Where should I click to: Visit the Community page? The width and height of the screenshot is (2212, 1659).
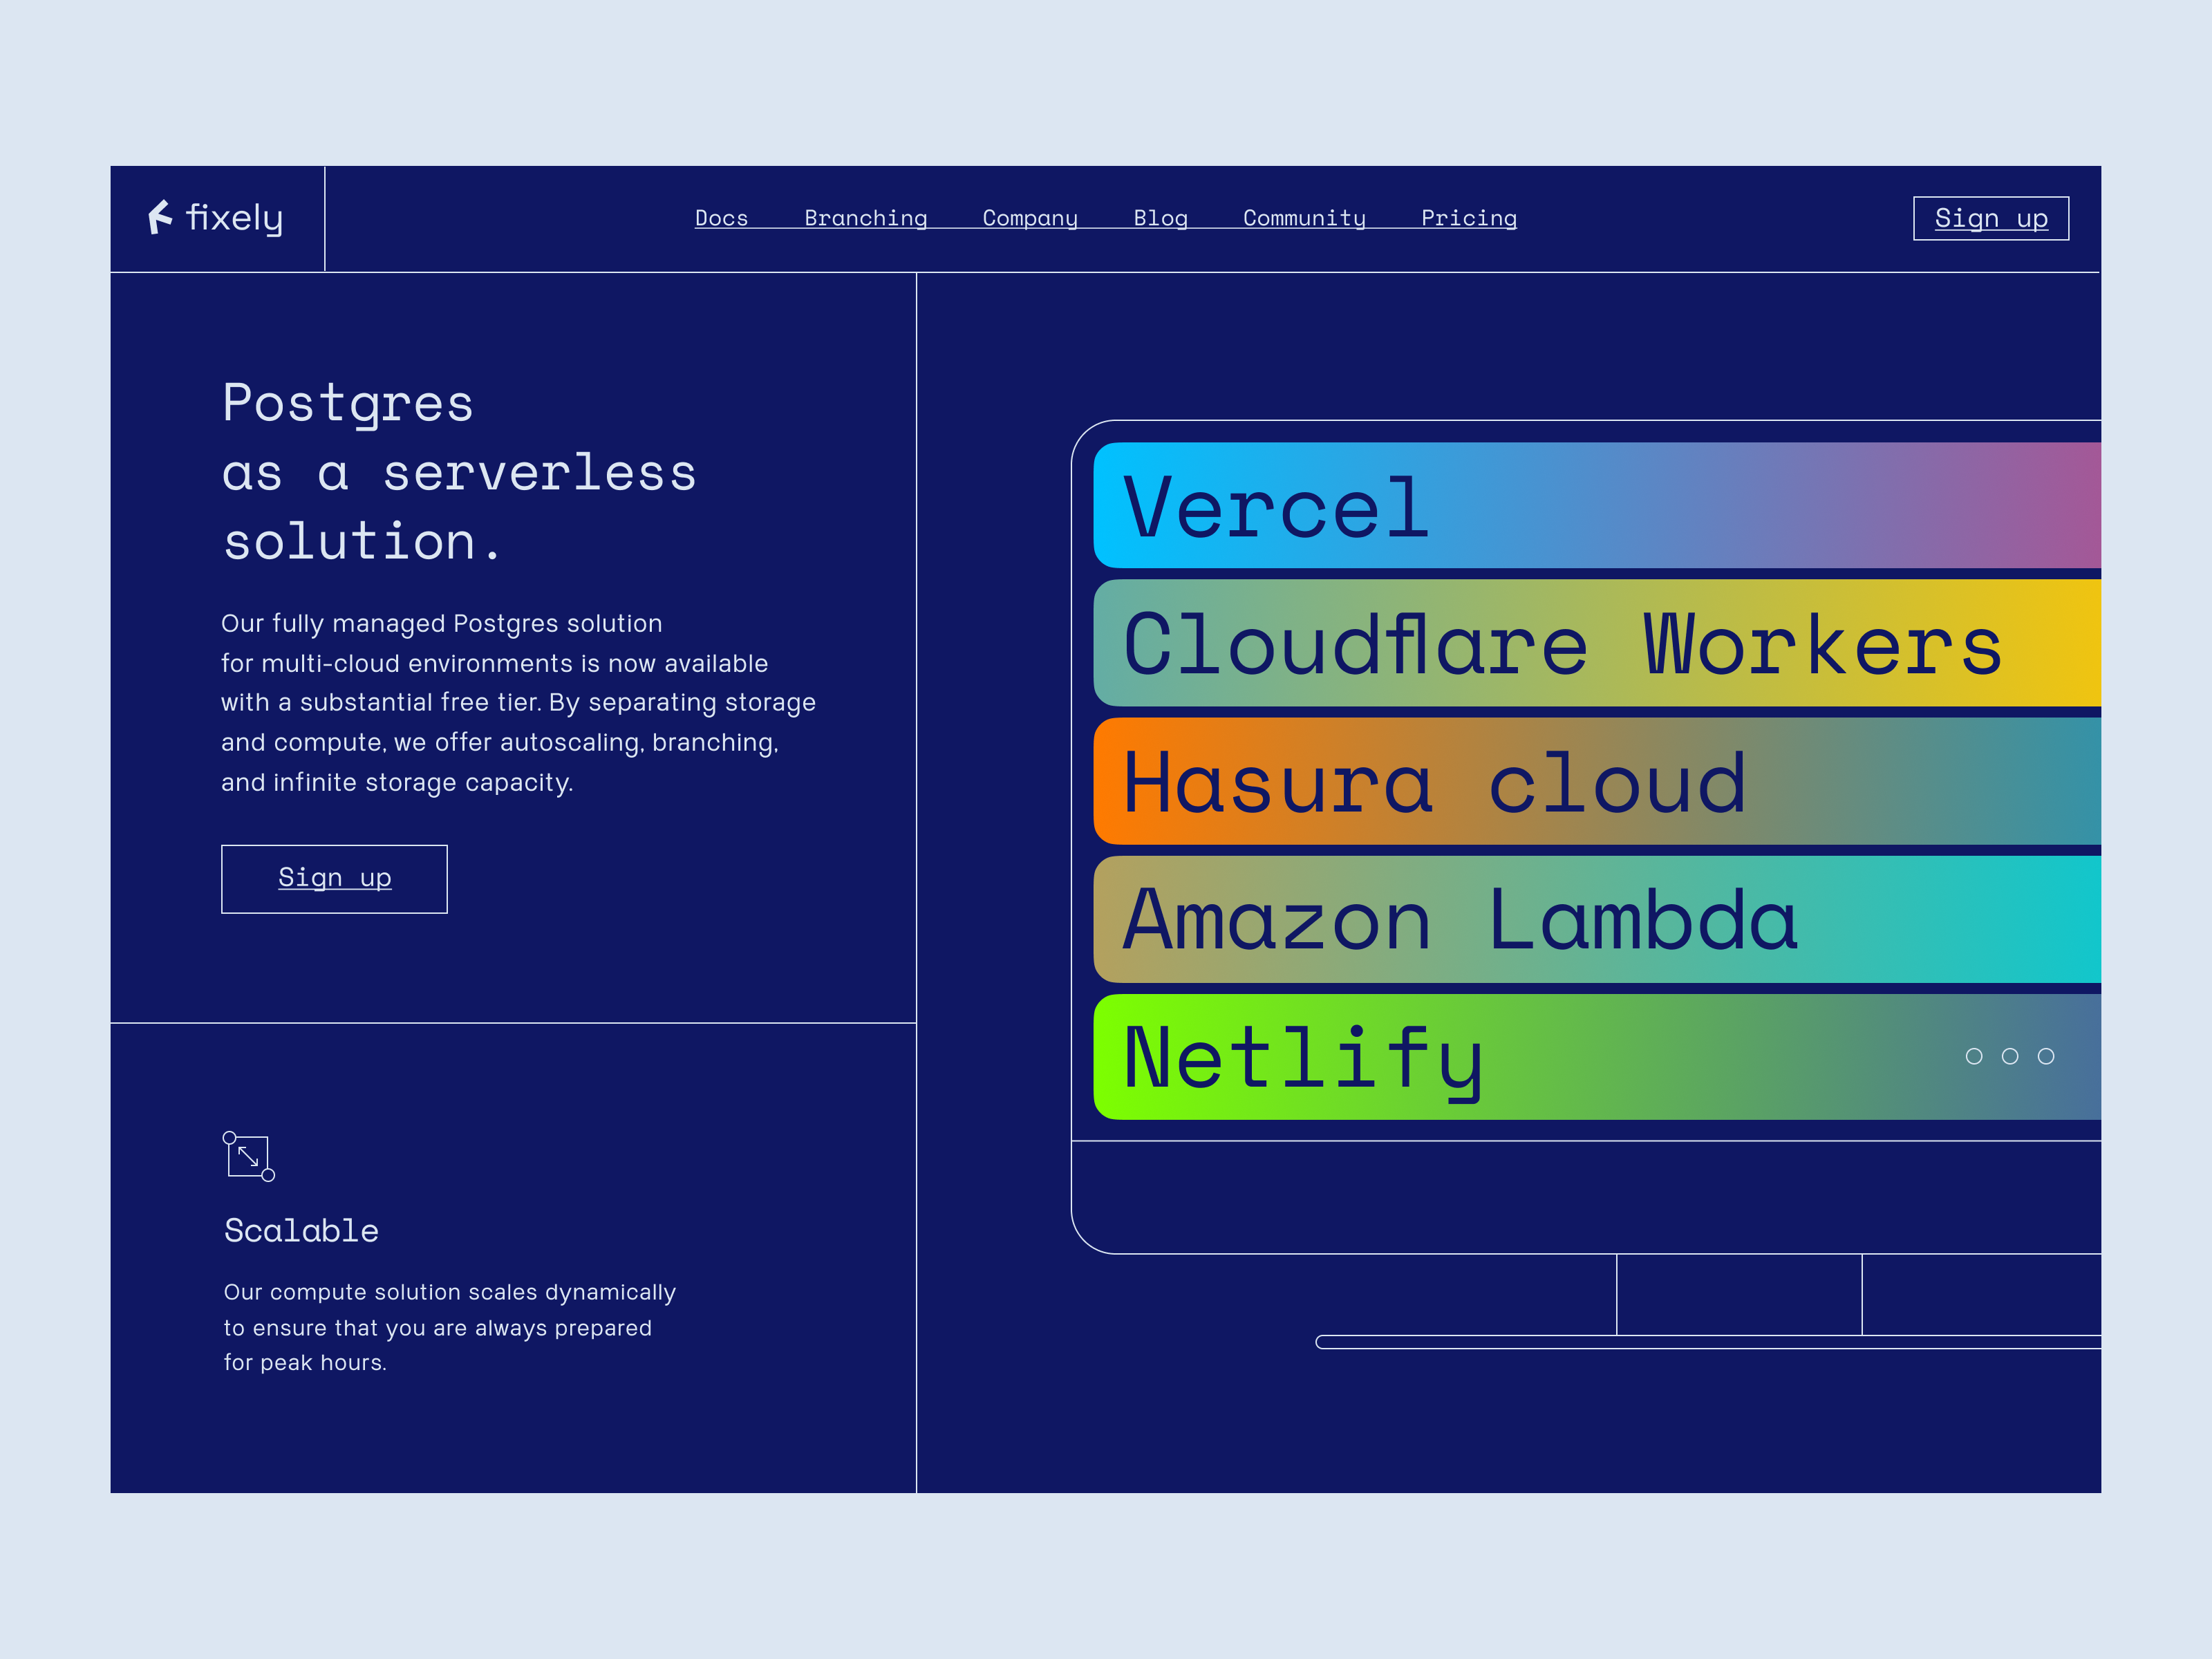[x=1304, y=218]
